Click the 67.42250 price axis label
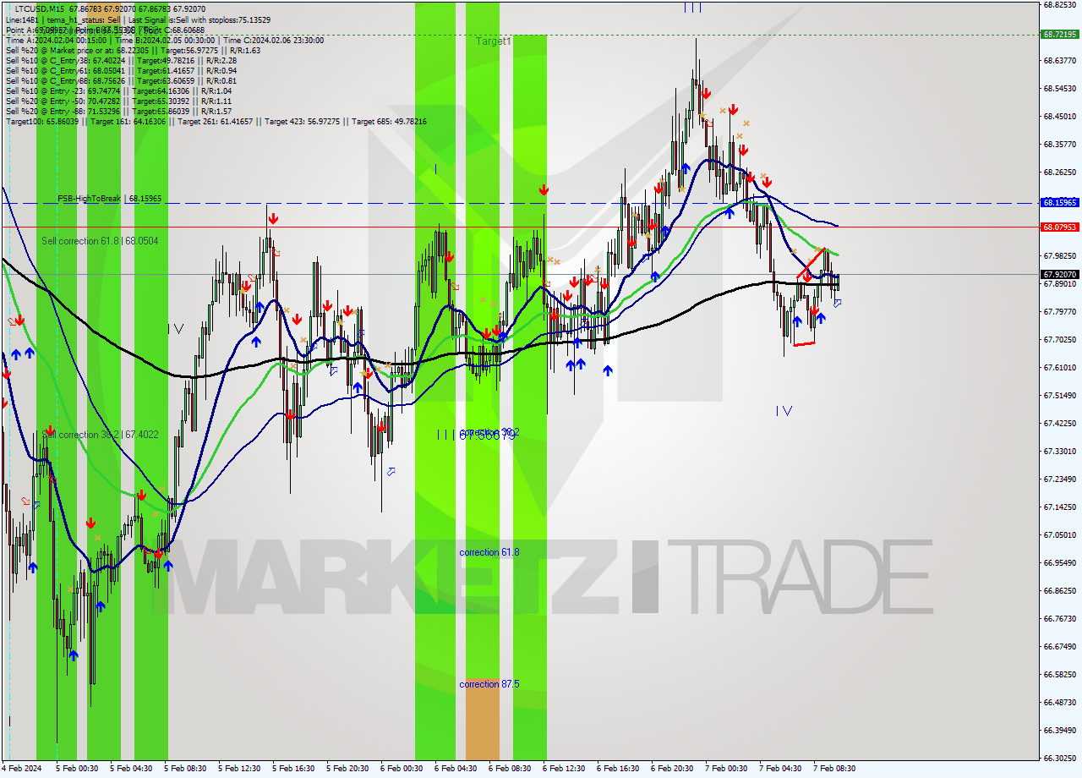Image resolution: width=1082 pixels, height=778 pixels. tap(1059, 423)
